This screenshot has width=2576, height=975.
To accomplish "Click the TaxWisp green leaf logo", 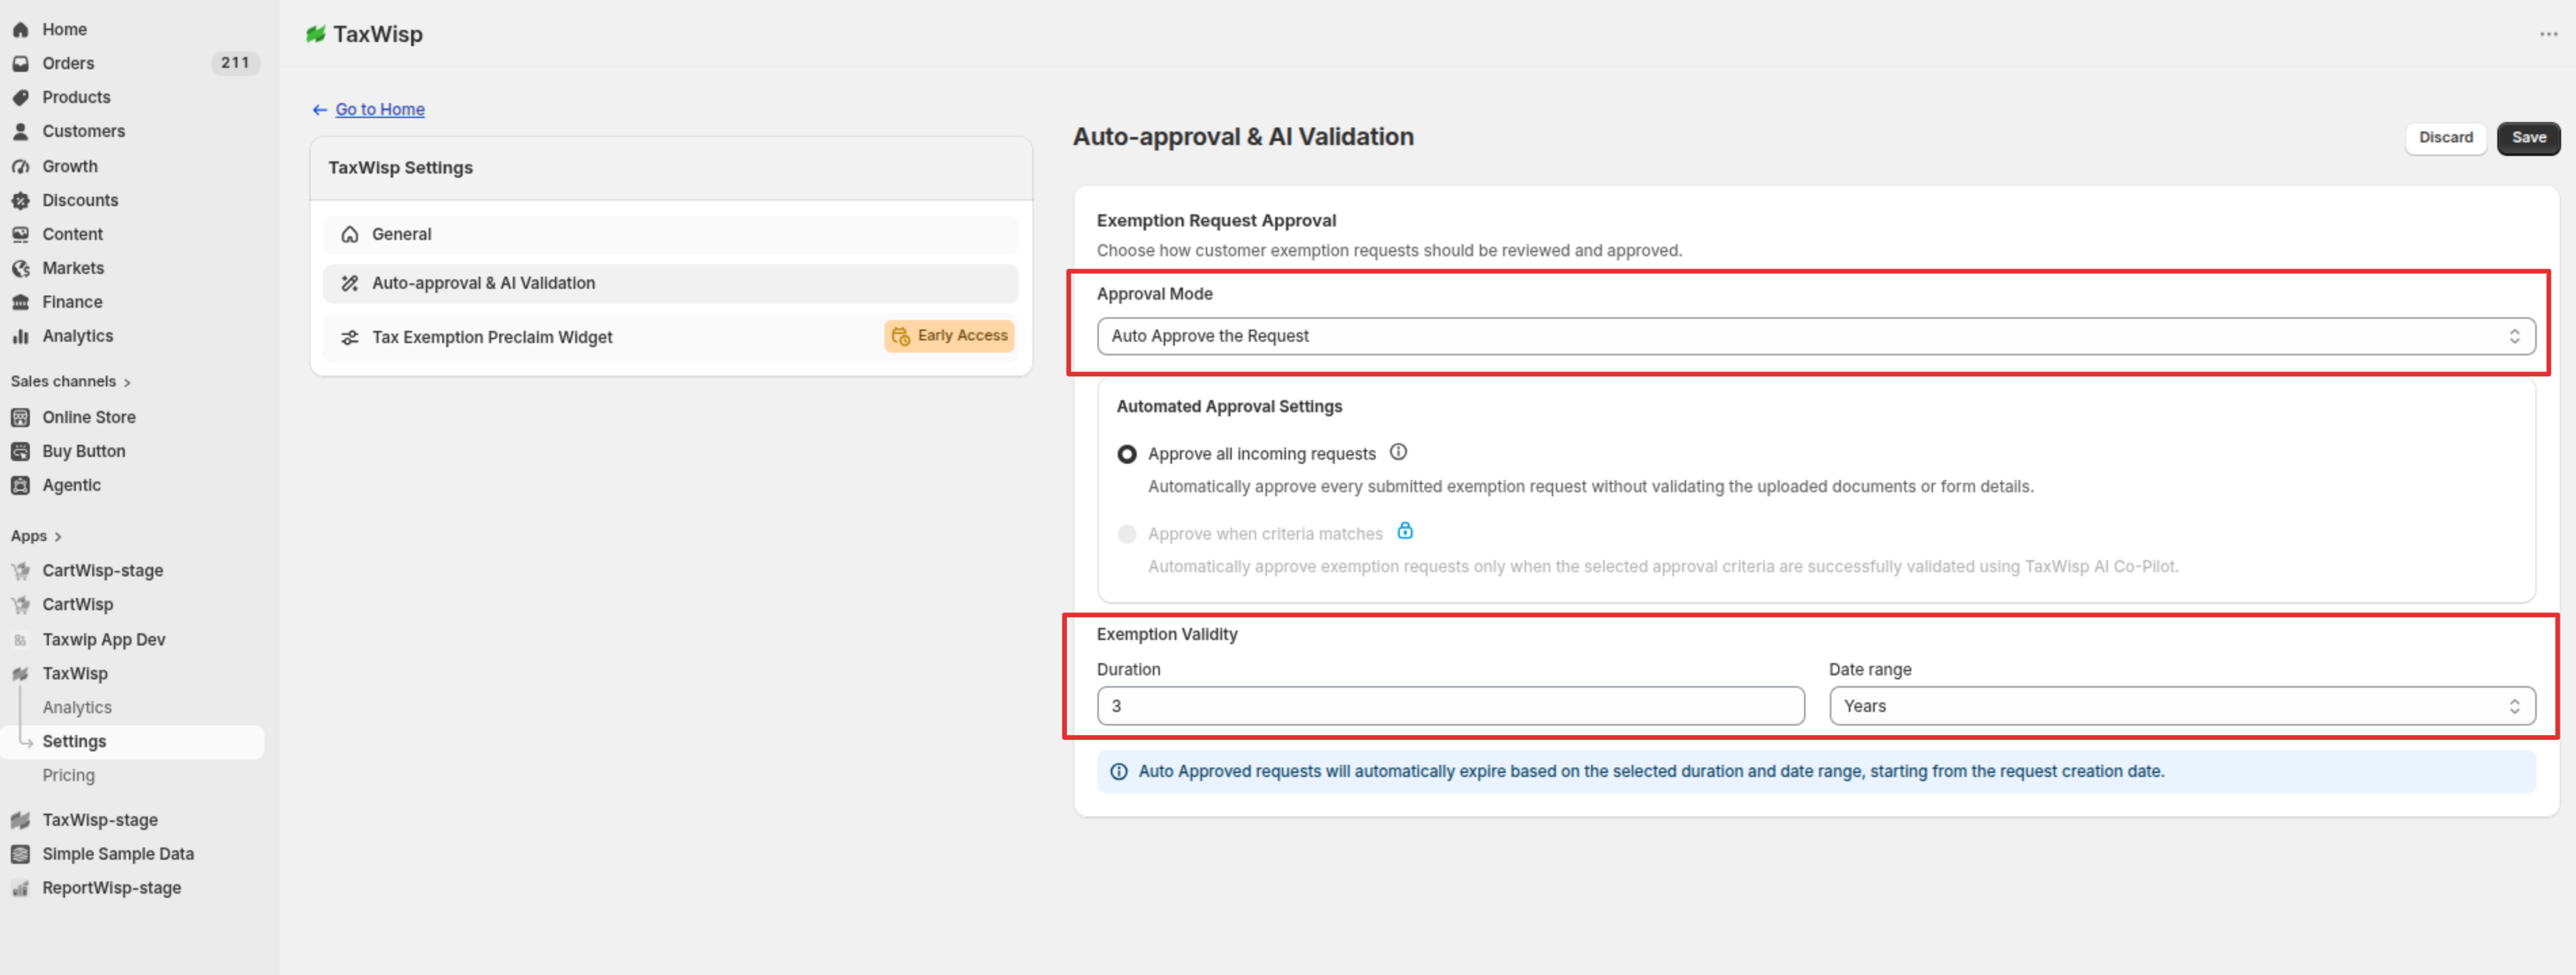I will click(x=316, y=34).
